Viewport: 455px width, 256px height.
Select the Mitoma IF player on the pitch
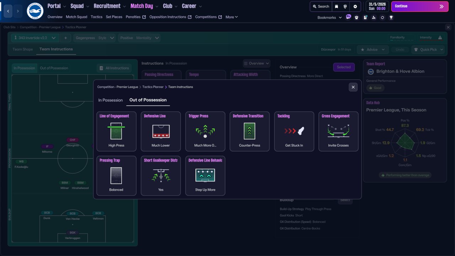tap(47, 149)
